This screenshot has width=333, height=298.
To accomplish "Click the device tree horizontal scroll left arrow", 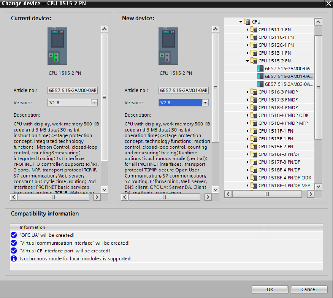I will tap(228, 194).
